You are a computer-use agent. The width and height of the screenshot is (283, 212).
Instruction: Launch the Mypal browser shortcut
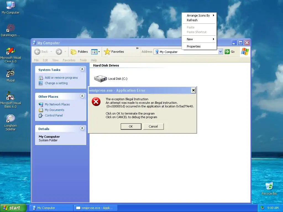tap(11, 75)
